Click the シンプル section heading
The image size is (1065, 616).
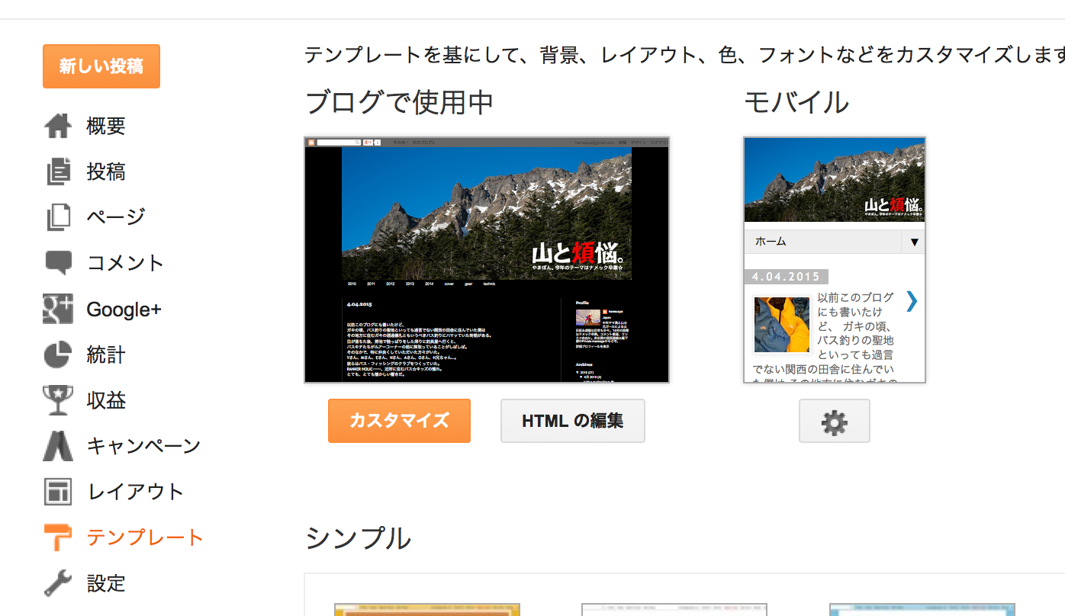pyautogui.click(x=358, y=538)
